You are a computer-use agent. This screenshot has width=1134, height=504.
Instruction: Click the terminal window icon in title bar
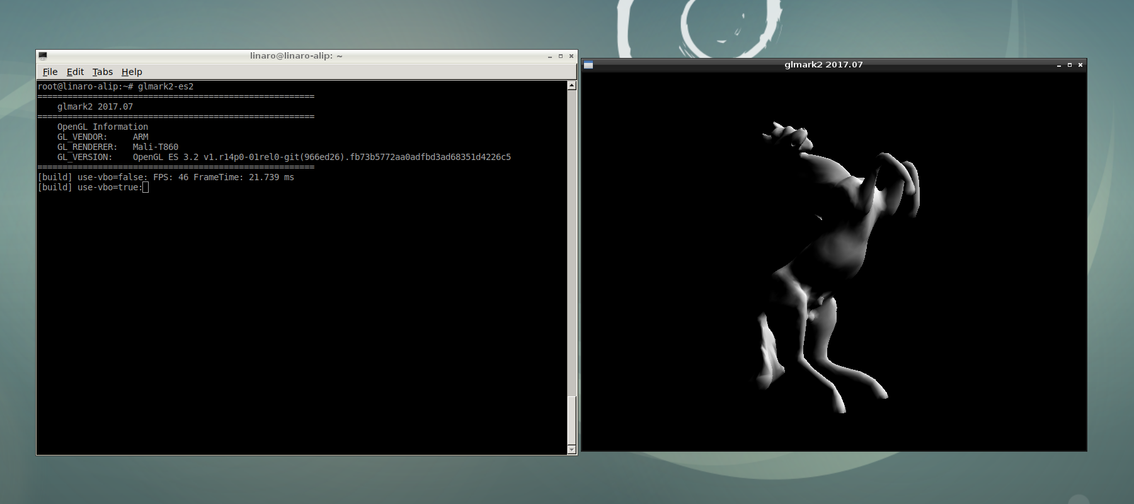point(43,55)
